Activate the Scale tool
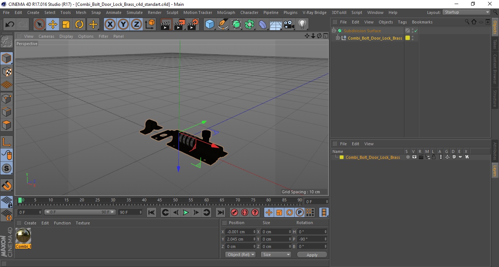Screen dimensions: 499x267 (66, 25)
